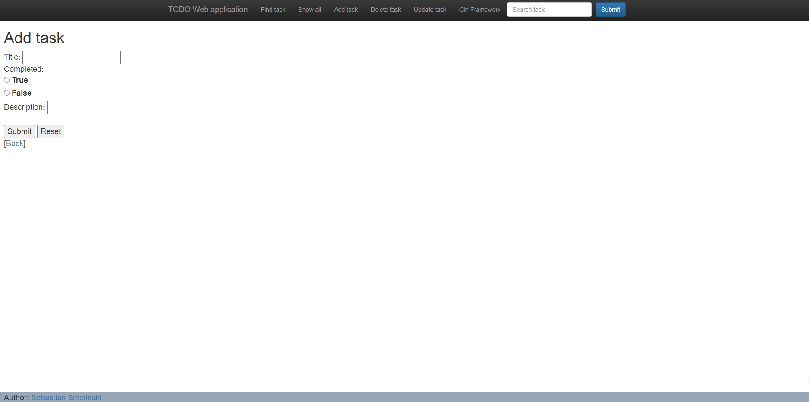Click the Completed: label
Image resolution: width=809 pixels, height=402 pixels.
point(24,69)
